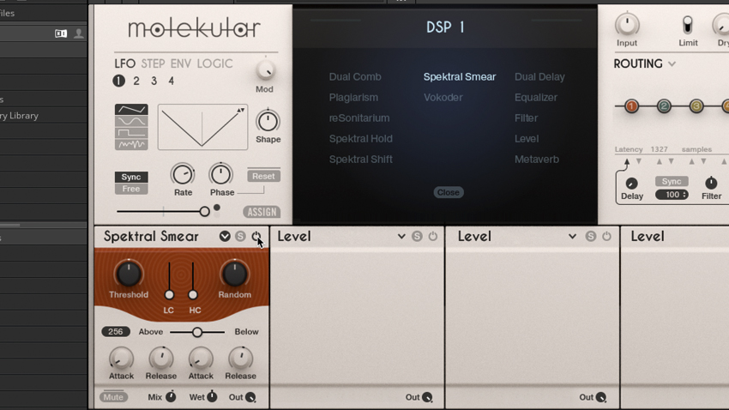Mute the Spektral Smear module
729x410 pixels.
[x=113, y=397]
